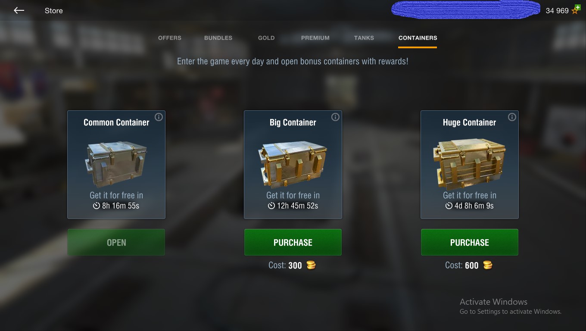This screenshot has width=586, height=331.
Task: Open the Gold tab
Action: click(x=266, y=38)
